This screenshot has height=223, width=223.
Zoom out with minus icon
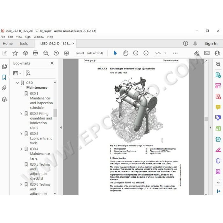click(x=136, y=53)
